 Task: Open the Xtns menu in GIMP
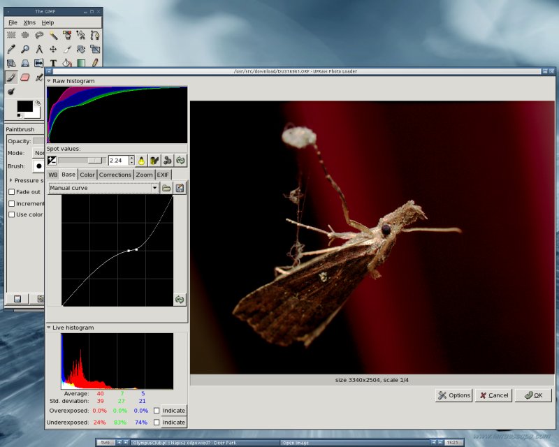pos(29,22)
